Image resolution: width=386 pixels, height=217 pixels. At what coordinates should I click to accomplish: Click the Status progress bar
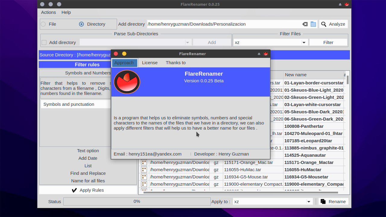137,201
